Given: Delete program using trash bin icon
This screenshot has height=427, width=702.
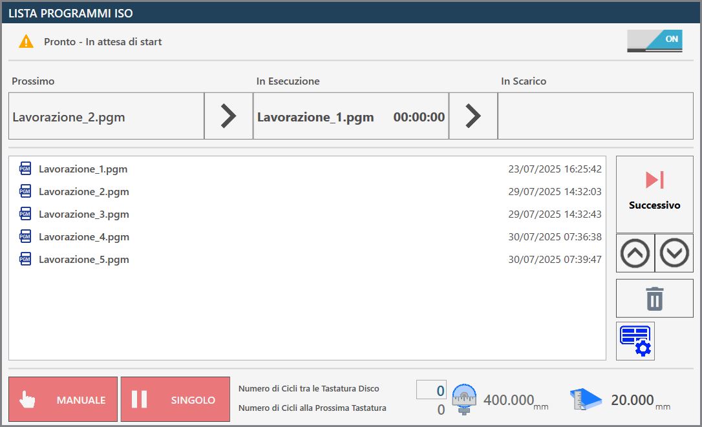Looking at the screenshot, I should [655, 298].
